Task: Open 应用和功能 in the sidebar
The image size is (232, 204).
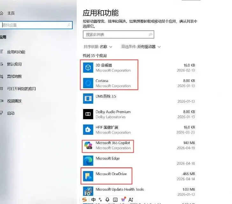Action: [16, 52]
